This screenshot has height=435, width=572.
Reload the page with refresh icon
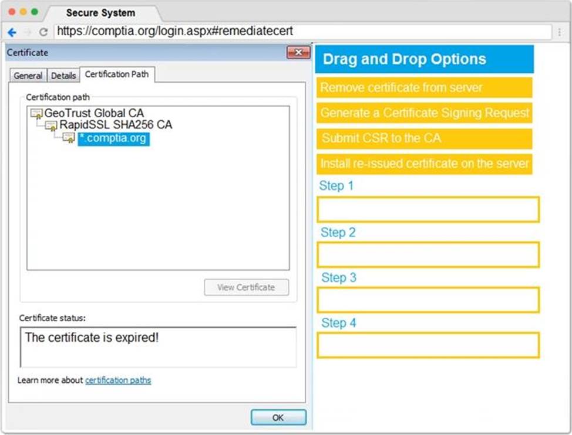43,32
